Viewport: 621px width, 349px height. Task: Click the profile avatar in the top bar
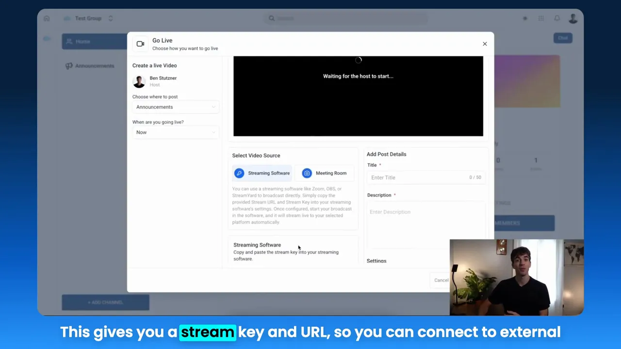point(573,18)
